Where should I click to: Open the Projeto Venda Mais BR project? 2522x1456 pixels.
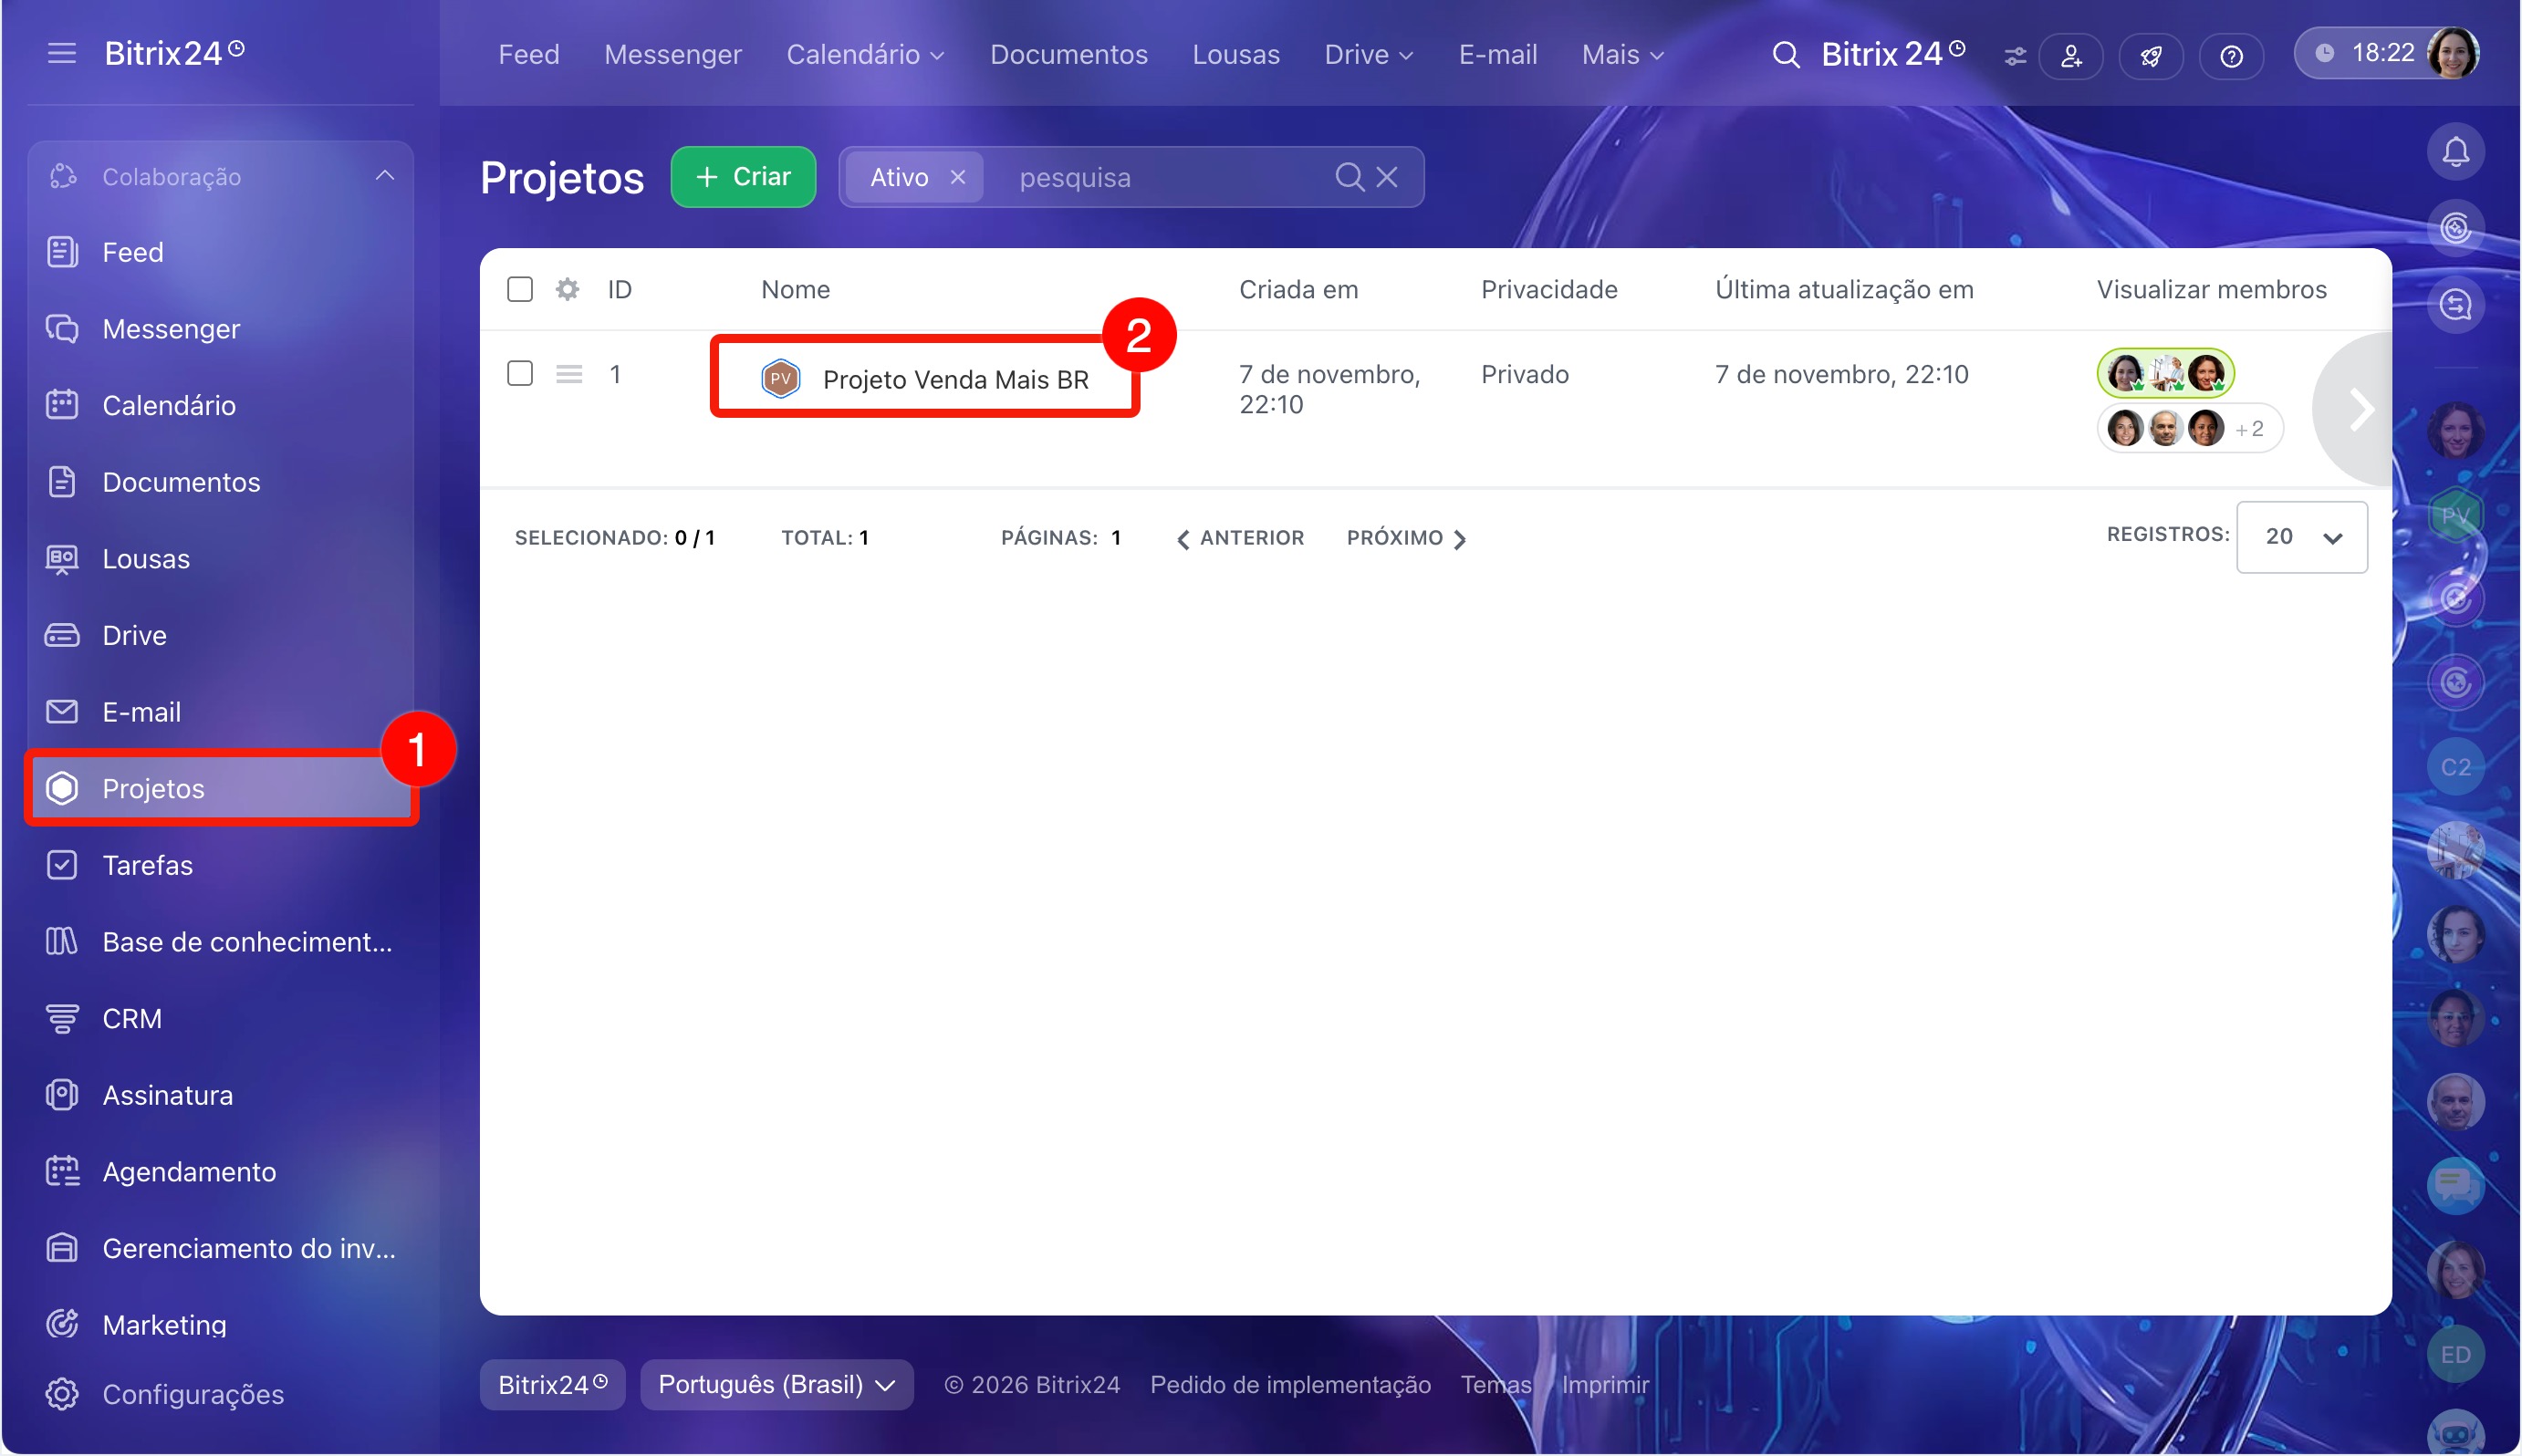coord(955,380)
